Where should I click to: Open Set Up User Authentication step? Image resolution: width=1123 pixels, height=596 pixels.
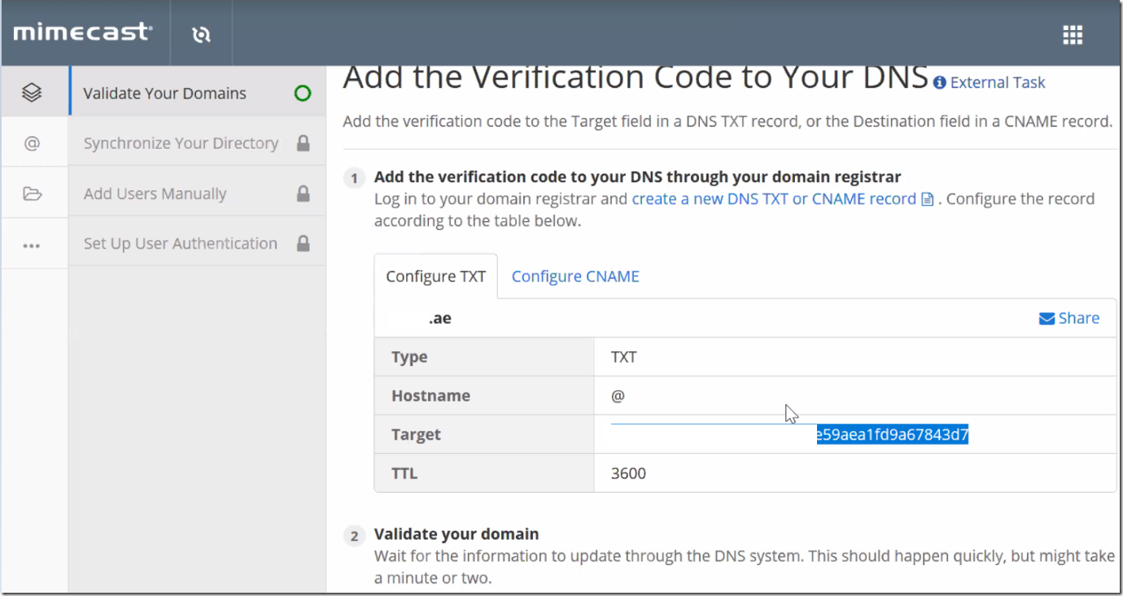click(198, 243)
